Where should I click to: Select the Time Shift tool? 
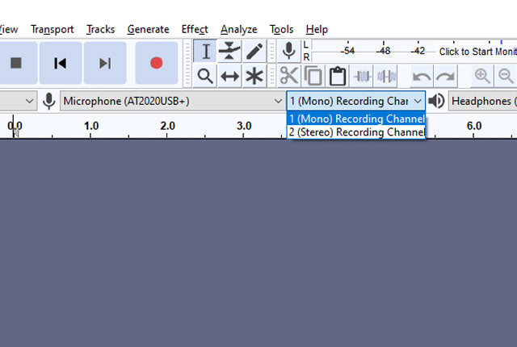click(x=230, y=76)
